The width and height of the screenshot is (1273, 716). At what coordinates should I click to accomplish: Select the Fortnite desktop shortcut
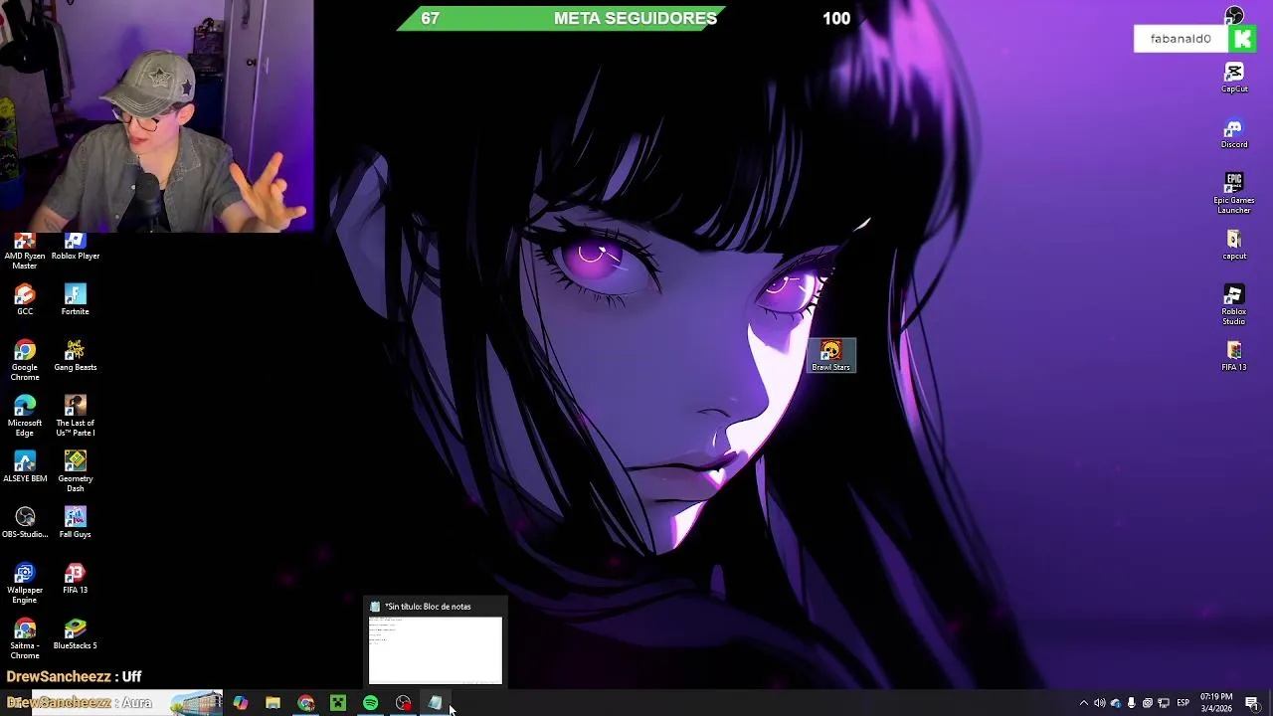(76, 300)
